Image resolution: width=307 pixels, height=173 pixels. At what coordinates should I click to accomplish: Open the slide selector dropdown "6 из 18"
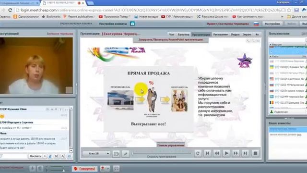click(x=96, y=153)
